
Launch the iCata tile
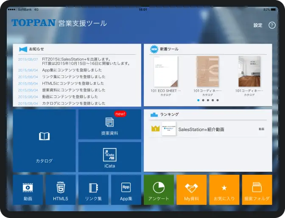pos(109,157)
